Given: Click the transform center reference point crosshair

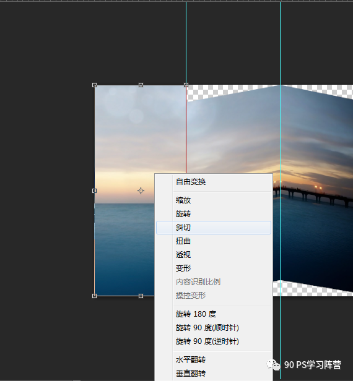Looking at the screenshot, I should (x=141, y=191).
